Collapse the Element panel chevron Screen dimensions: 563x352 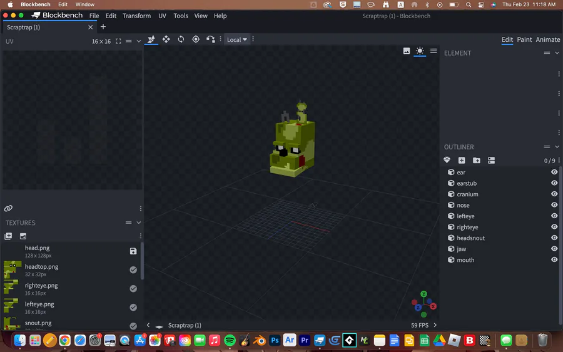[x=557, y=53]
